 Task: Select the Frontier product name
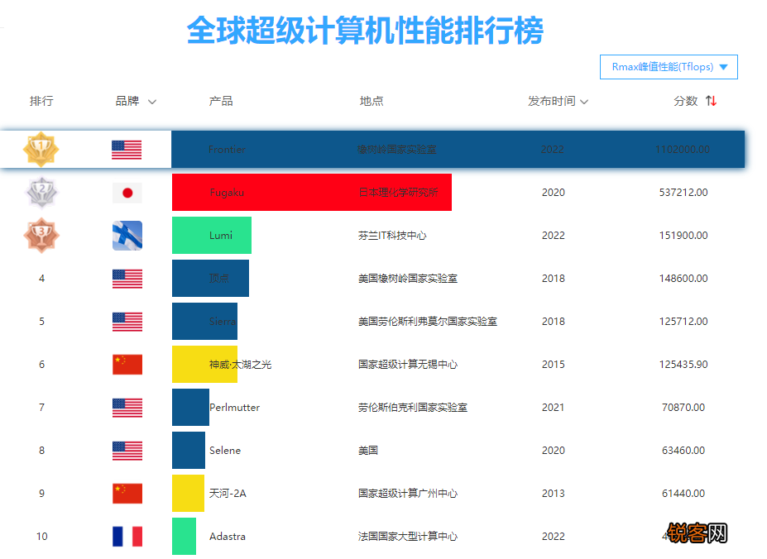(x=227, y=149)
